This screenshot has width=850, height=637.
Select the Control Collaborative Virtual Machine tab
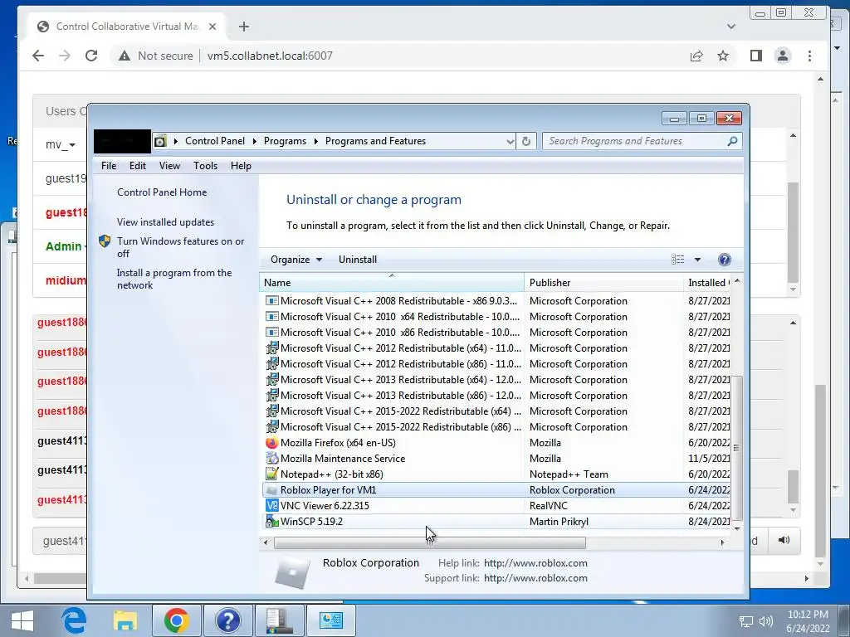click(127, 26)
